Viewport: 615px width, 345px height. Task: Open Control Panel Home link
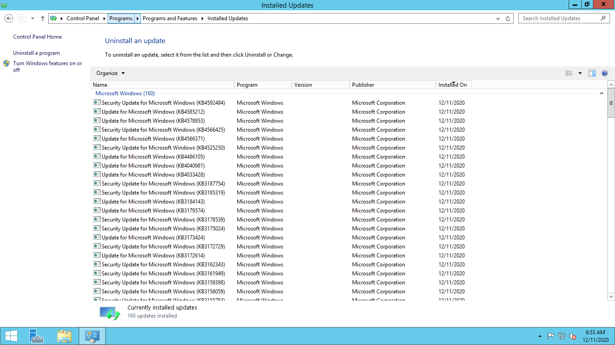pos(37,37)
